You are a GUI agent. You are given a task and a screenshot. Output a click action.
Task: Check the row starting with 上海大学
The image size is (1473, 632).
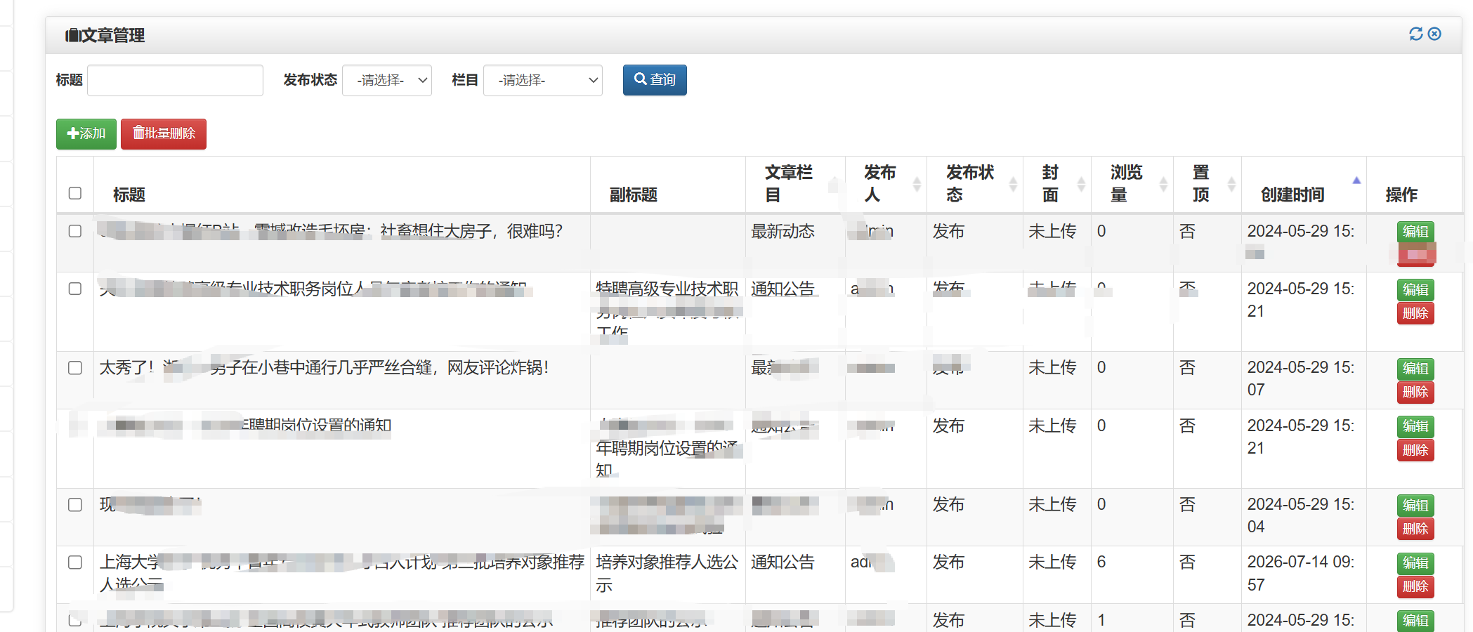(x=75, y=562)
